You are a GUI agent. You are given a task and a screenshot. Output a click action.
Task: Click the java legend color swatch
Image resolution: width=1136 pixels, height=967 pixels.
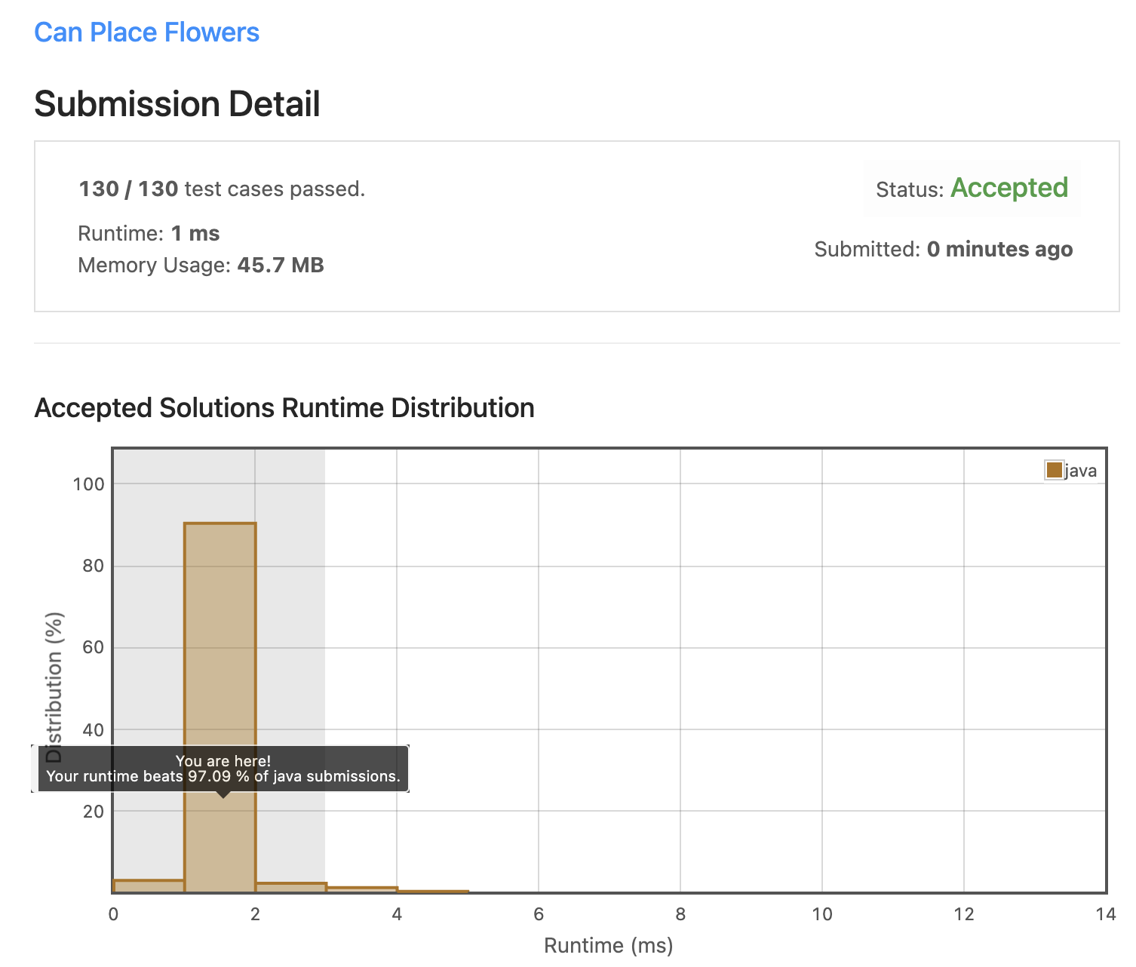(x=1054, y=471)
